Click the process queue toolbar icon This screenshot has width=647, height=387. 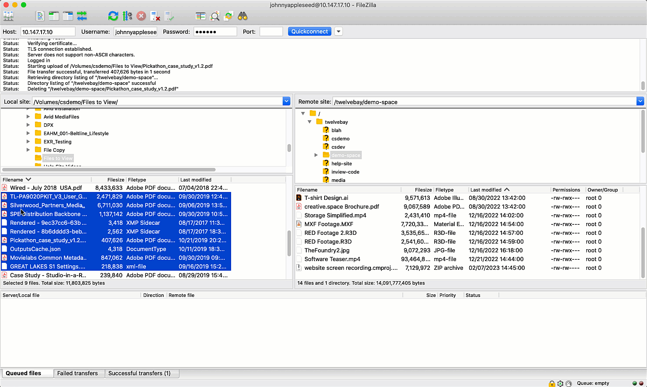[127, 16]
